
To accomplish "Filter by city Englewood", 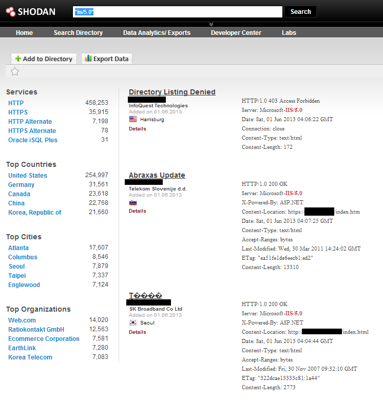I will (24, 284).
